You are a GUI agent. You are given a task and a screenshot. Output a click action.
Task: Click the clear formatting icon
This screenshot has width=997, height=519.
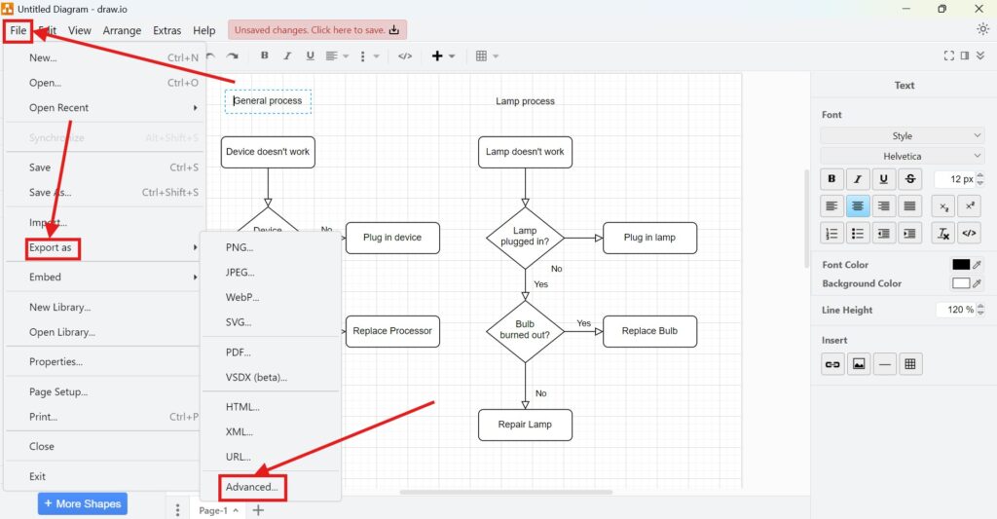coord(942,233)
